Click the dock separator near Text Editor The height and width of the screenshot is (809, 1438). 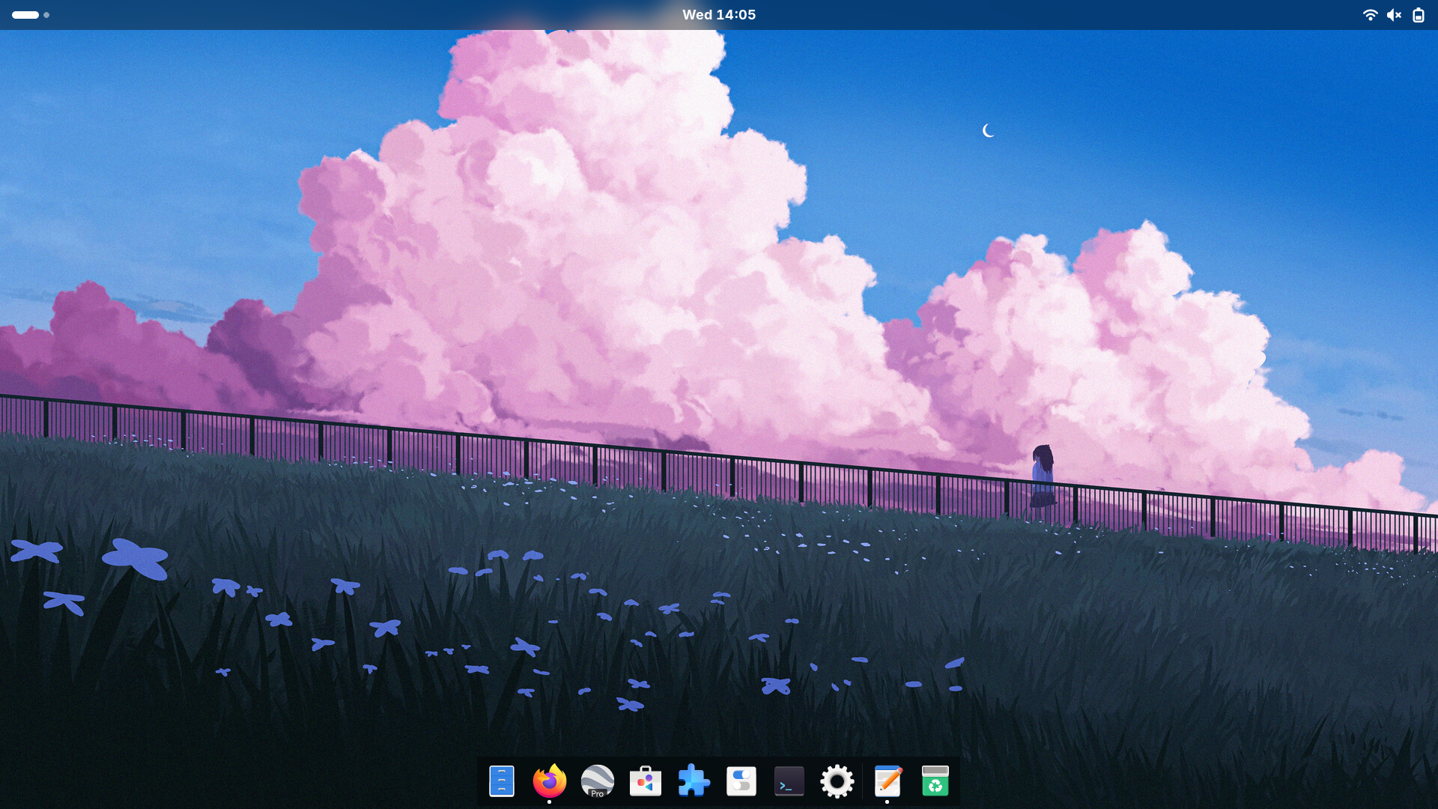pyautogui.click(x=862, y=781)
